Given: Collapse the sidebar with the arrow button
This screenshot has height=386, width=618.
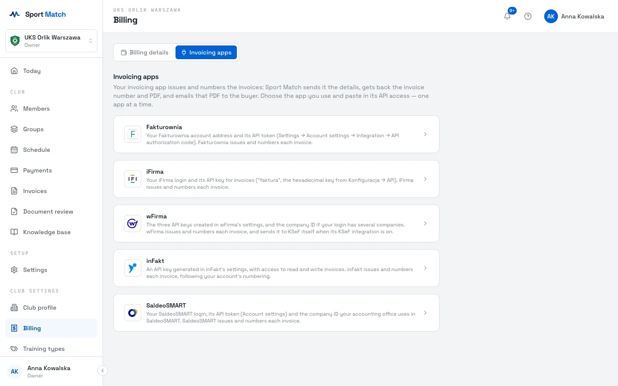Looking at the screenshot, I should tap(103, 371).
